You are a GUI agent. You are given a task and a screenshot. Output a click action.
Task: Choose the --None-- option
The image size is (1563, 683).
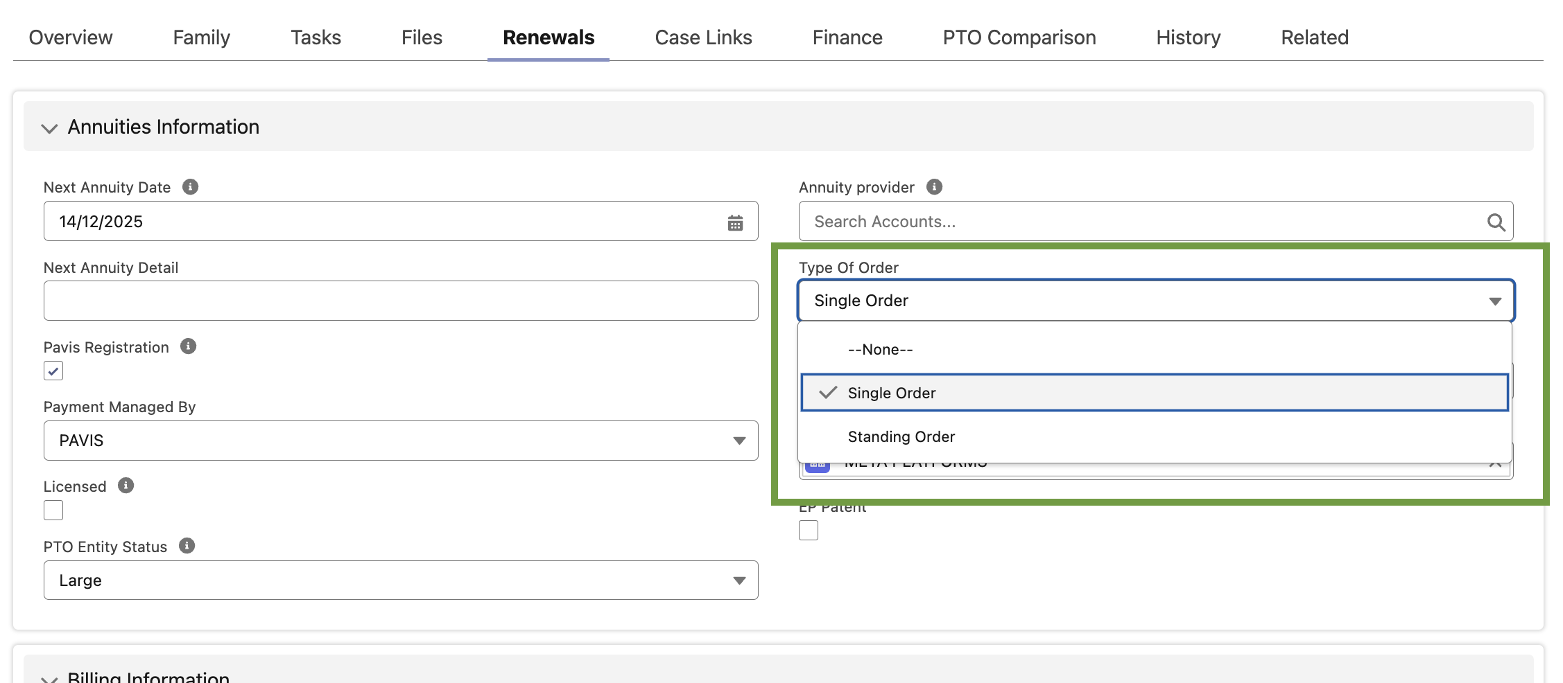pos(880,350)
